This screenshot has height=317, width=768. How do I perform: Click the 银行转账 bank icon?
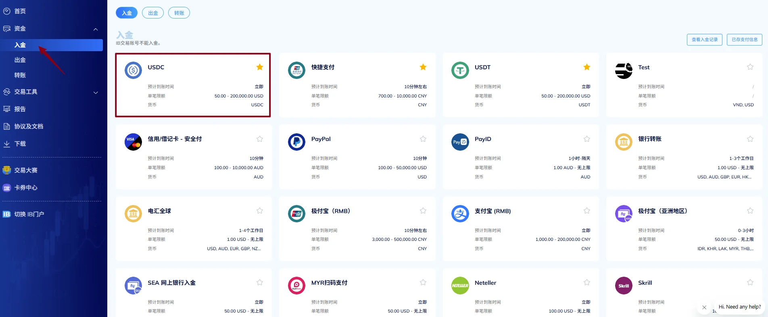pyautogui.click(x=624, y=142)
